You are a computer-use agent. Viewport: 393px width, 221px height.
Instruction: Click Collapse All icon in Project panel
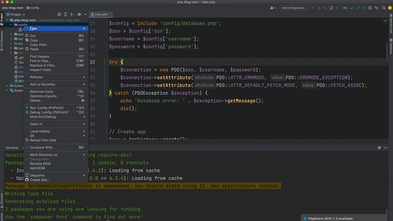click(x=72, y=15)
